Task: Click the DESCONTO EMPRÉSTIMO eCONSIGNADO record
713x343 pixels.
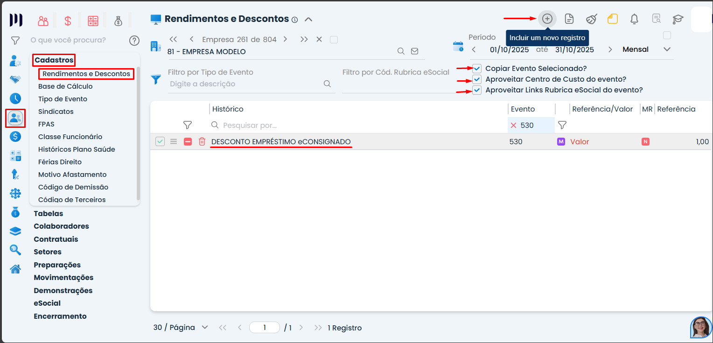Action: 281,142
